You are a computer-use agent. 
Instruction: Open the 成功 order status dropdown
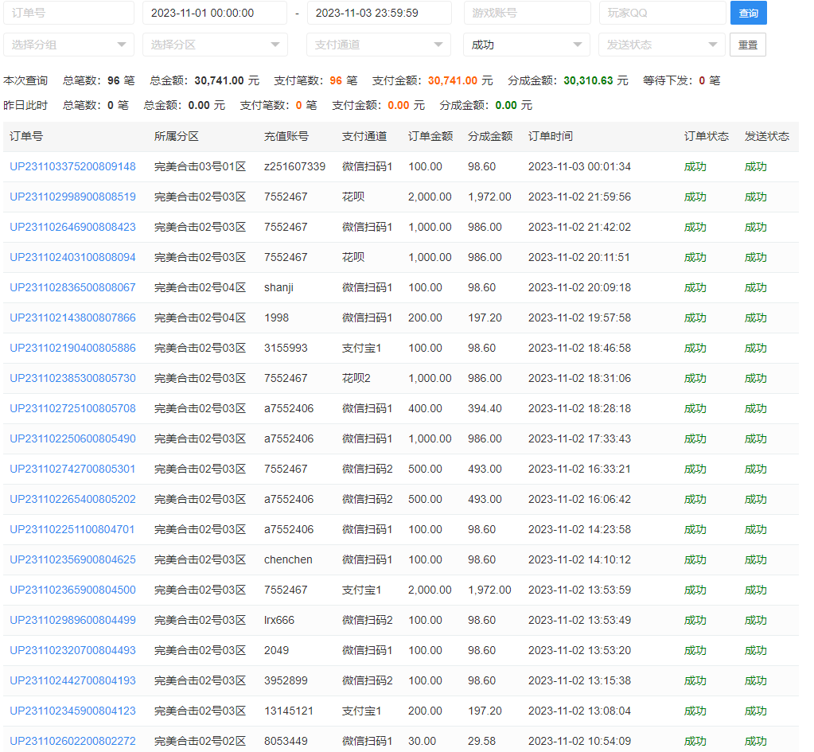pos(526,45)
